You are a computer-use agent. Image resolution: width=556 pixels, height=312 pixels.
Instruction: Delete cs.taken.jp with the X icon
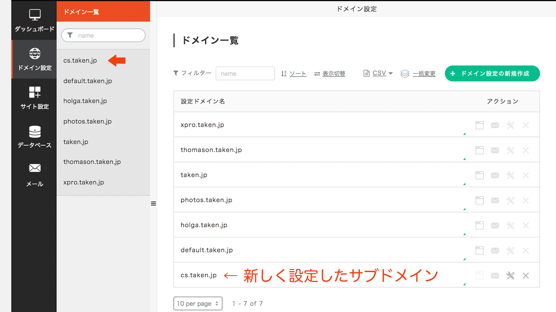coord(526,276)
